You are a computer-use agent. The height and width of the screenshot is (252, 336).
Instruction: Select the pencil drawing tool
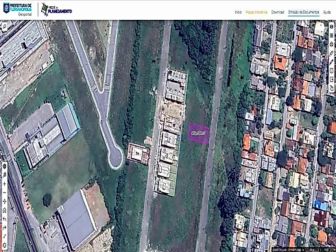click(x=332, y=62)
